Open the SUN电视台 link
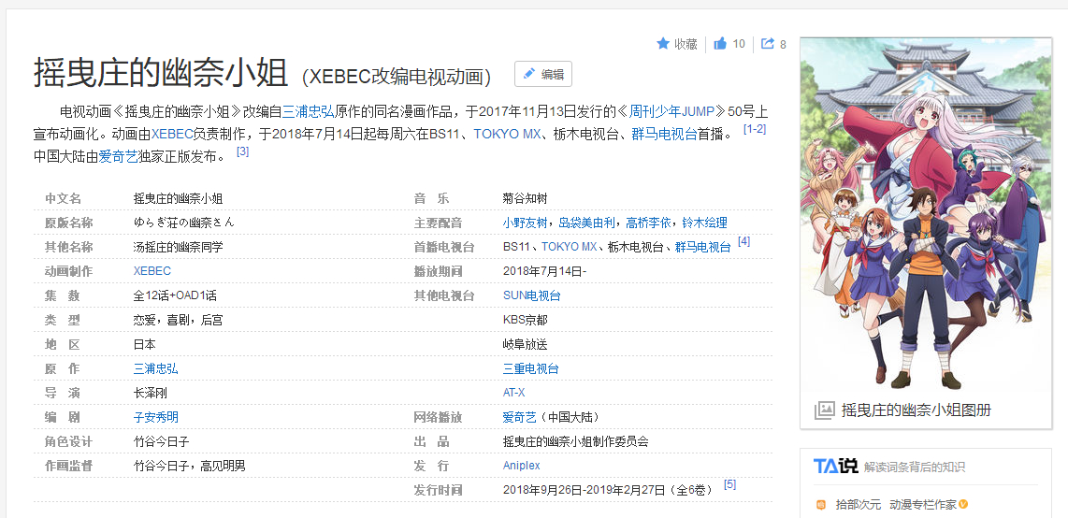This screenshot has width=1068, height=518. point(532,295)
